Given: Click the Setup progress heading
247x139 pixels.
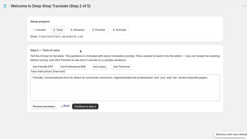Looking at the screenshot, I should [x=40, y=21].
